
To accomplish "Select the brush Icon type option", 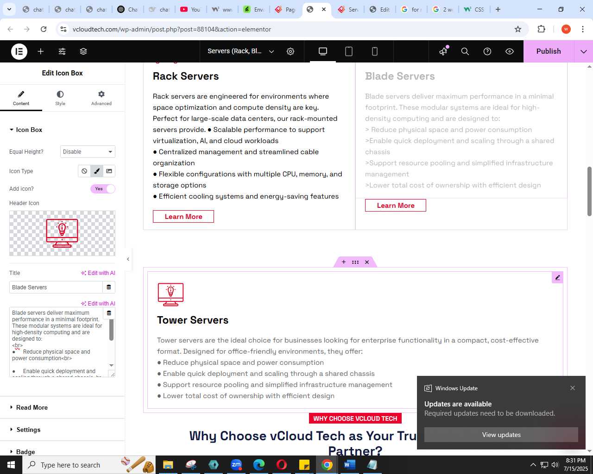I will [97, 171].
